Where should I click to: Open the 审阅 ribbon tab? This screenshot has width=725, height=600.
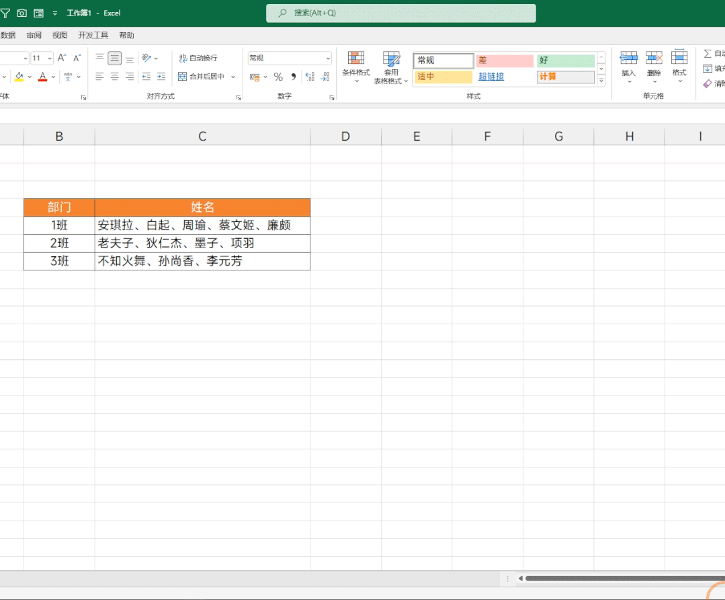tap(34, 35)
